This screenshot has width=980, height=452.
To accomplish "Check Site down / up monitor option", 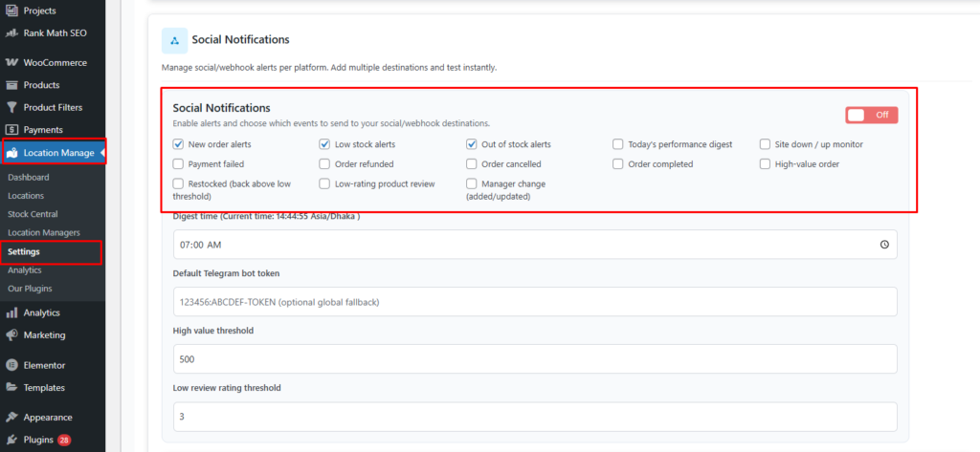I will point(766,144).
